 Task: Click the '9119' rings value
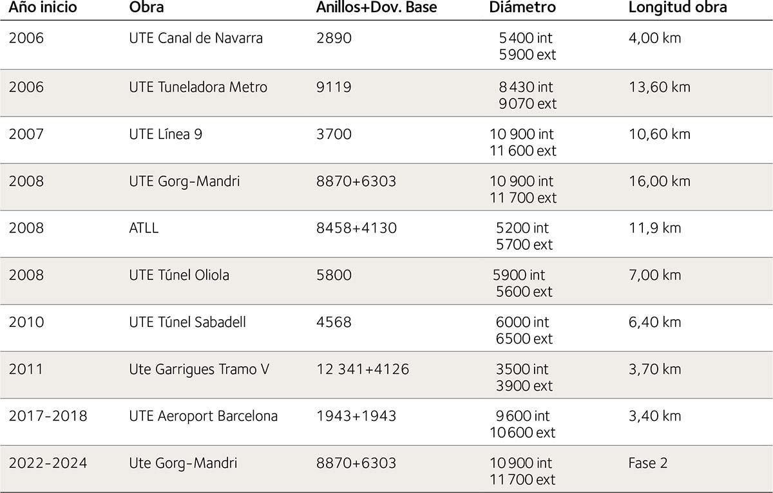334,87
